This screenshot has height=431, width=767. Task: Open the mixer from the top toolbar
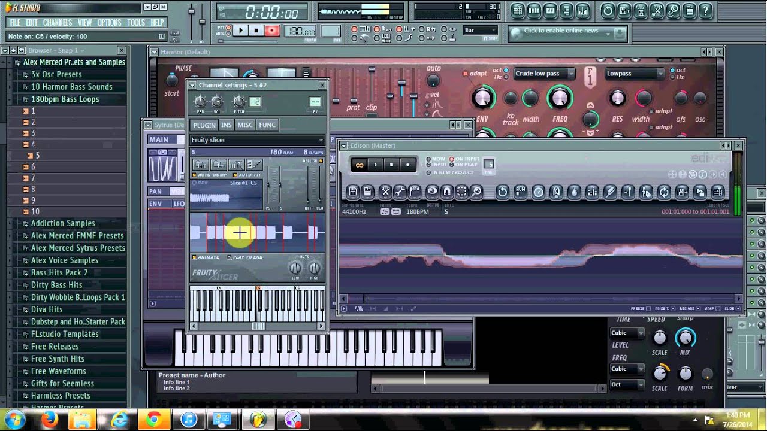[582, 10]
